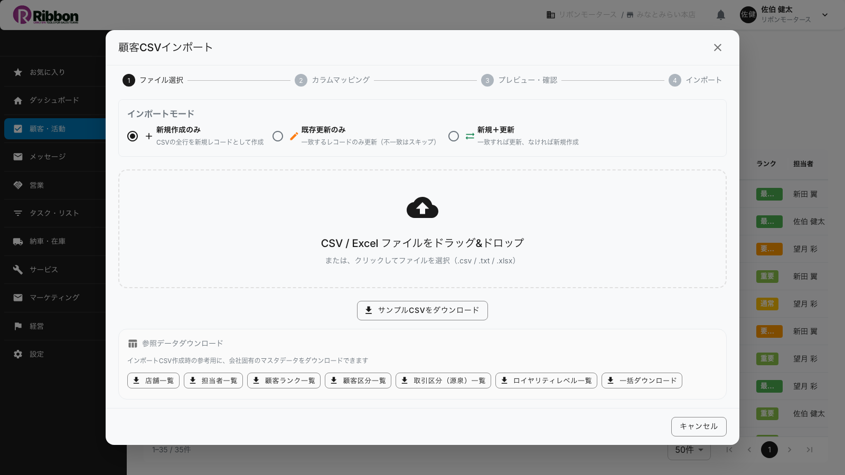Open お気に入り in the sidebar
Image resolution: width=845 pixels, height=475 pixels.
click(55, 72)
